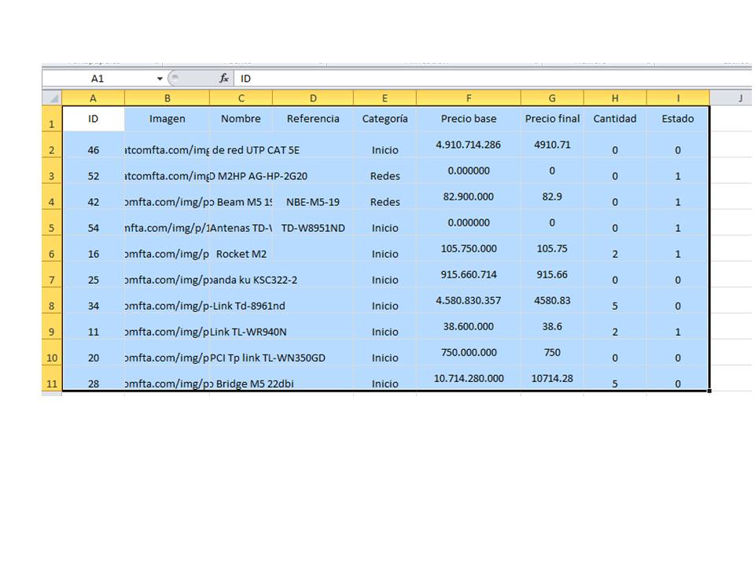Click base price 105.750.000
The width and height of the screenshot is (755, 566).
click(x=469, y=248)
